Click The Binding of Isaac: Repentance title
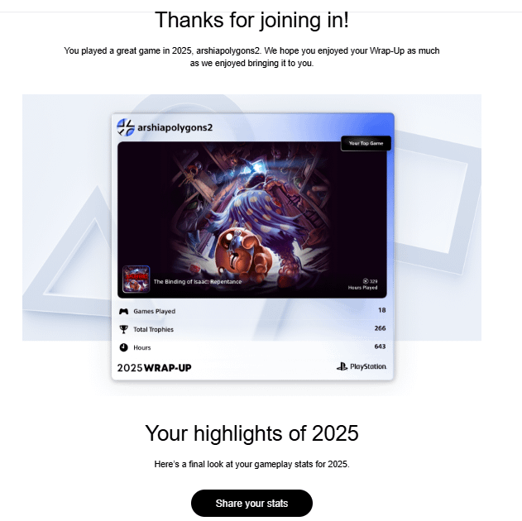 [x=198, y=281]
